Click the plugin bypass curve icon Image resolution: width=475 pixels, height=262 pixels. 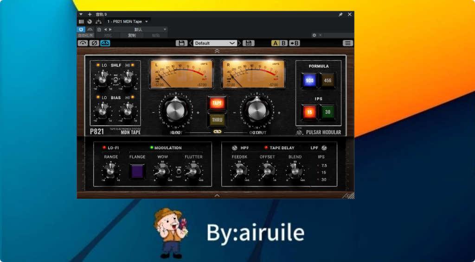point(83,43)
